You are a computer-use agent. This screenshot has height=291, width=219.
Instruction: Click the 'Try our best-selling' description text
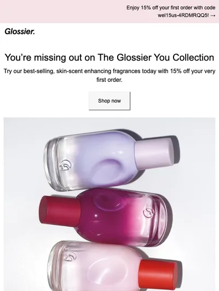[109, 75]
